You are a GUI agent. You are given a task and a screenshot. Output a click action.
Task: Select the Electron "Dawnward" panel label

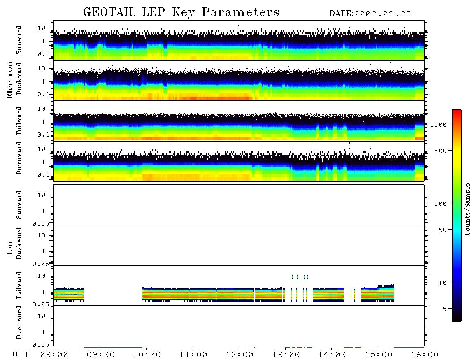point(19,158)
